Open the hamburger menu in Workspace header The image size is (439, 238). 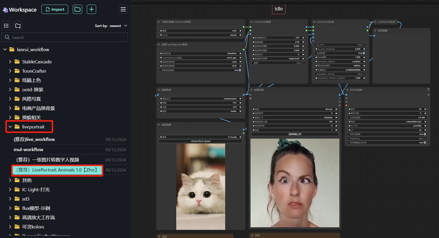coord(123,9)
